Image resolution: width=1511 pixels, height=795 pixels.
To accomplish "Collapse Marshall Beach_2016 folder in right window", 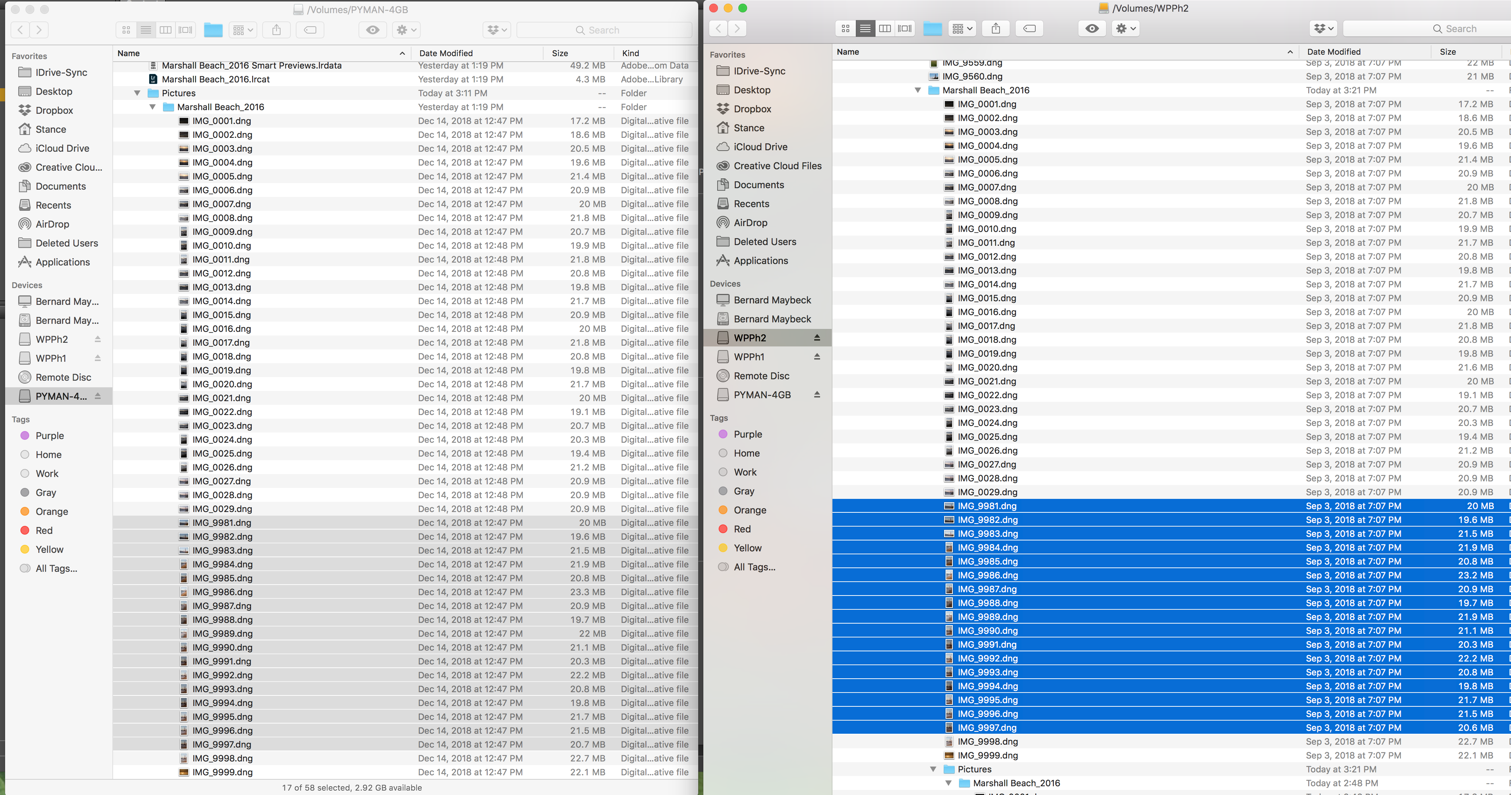I will coord(918,90).
